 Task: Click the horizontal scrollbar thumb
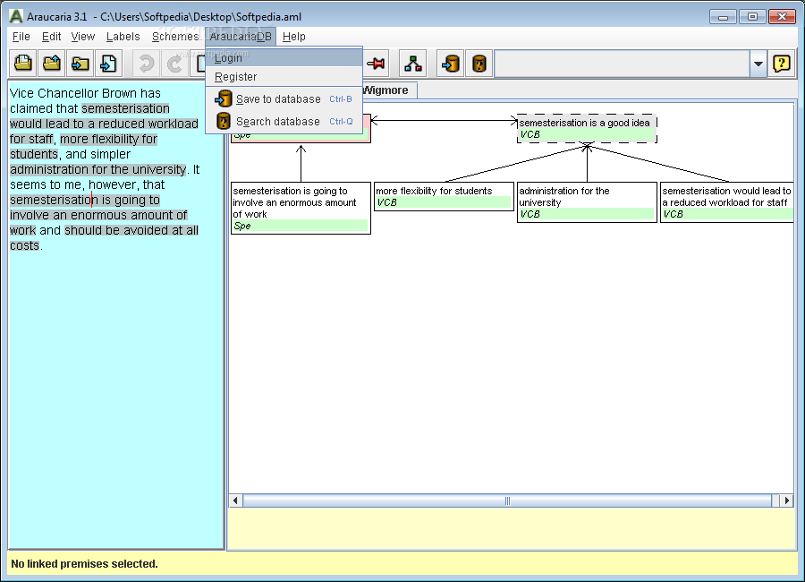point(507,501)
